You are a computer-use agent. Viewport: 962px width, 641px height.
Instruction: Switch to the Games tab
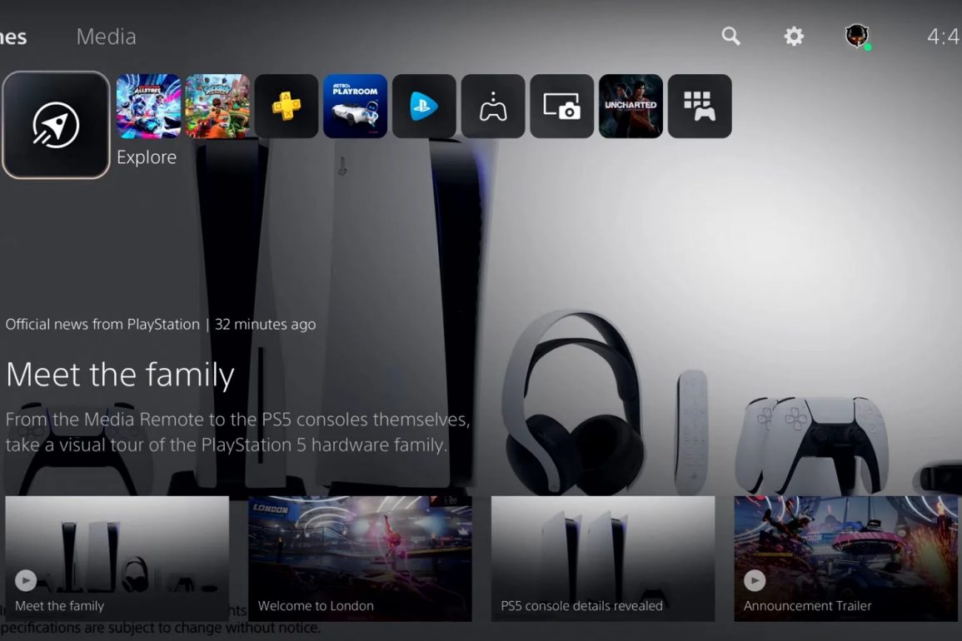click(13, 37)
